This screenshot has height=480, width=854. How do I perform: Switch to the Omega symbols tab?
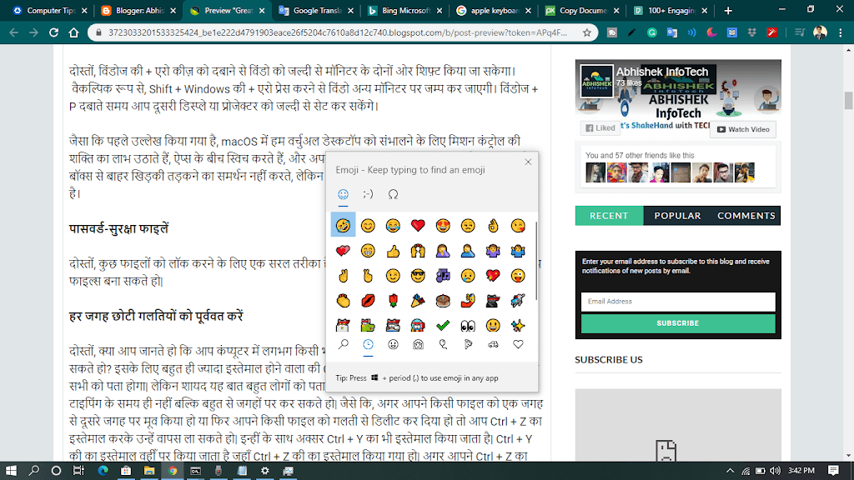[x=393, y=194]
